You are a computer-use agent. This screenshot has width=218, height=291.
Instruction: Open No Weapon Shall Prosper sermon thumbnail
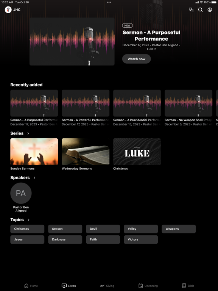pyautogui.click(x=188, y=103)
